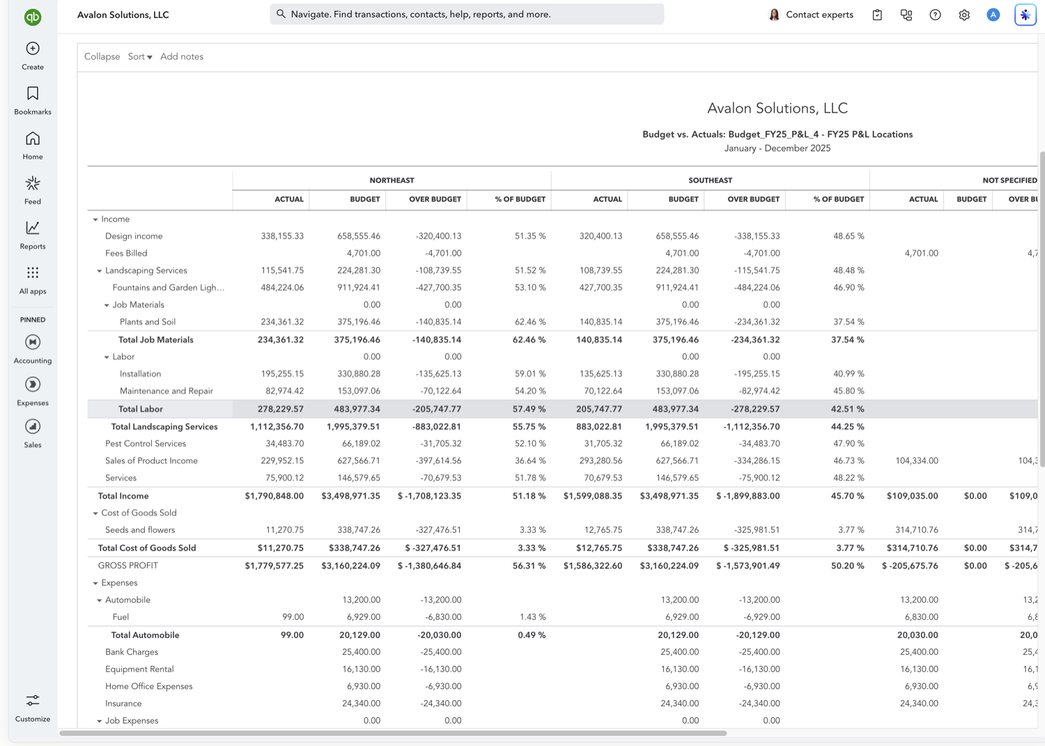
Task: Click Northeast Design income actual 338,155.33
Action: 282,236
